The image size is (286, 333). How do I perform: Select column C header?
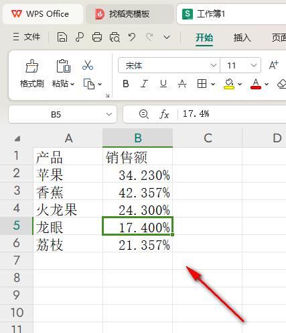208,138
